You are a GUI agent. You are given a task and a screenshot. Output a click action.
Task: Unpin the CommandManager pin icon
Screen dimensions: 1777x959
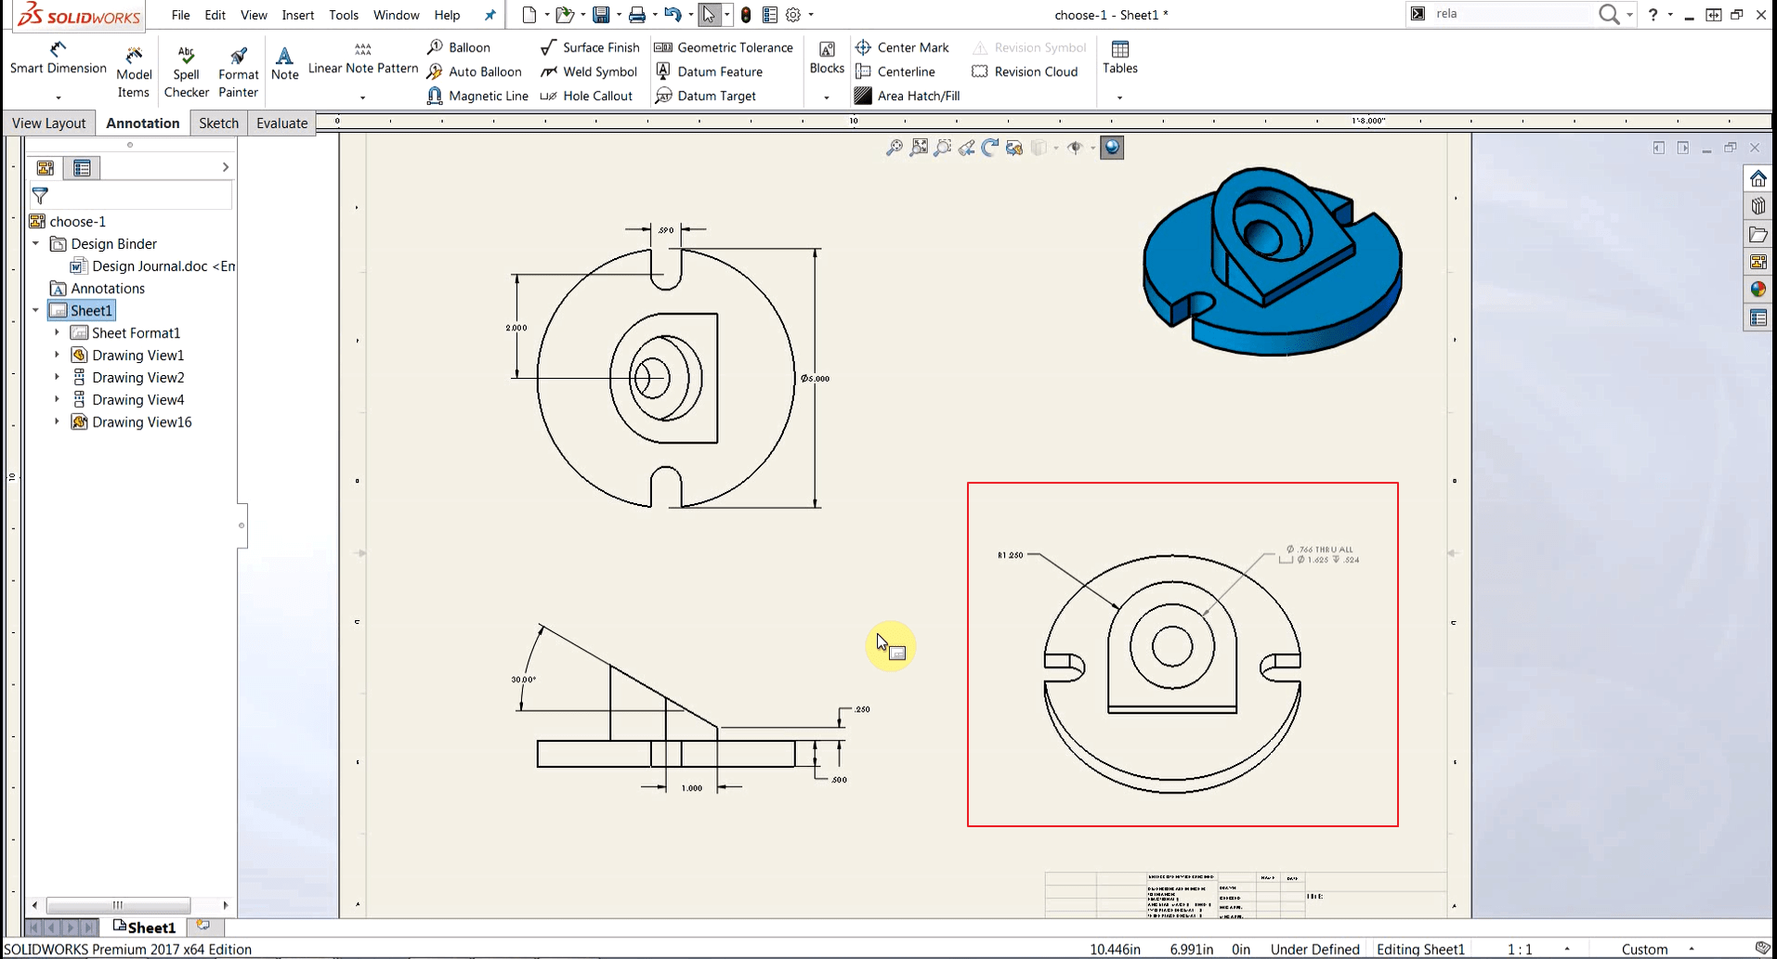point(490,14)
